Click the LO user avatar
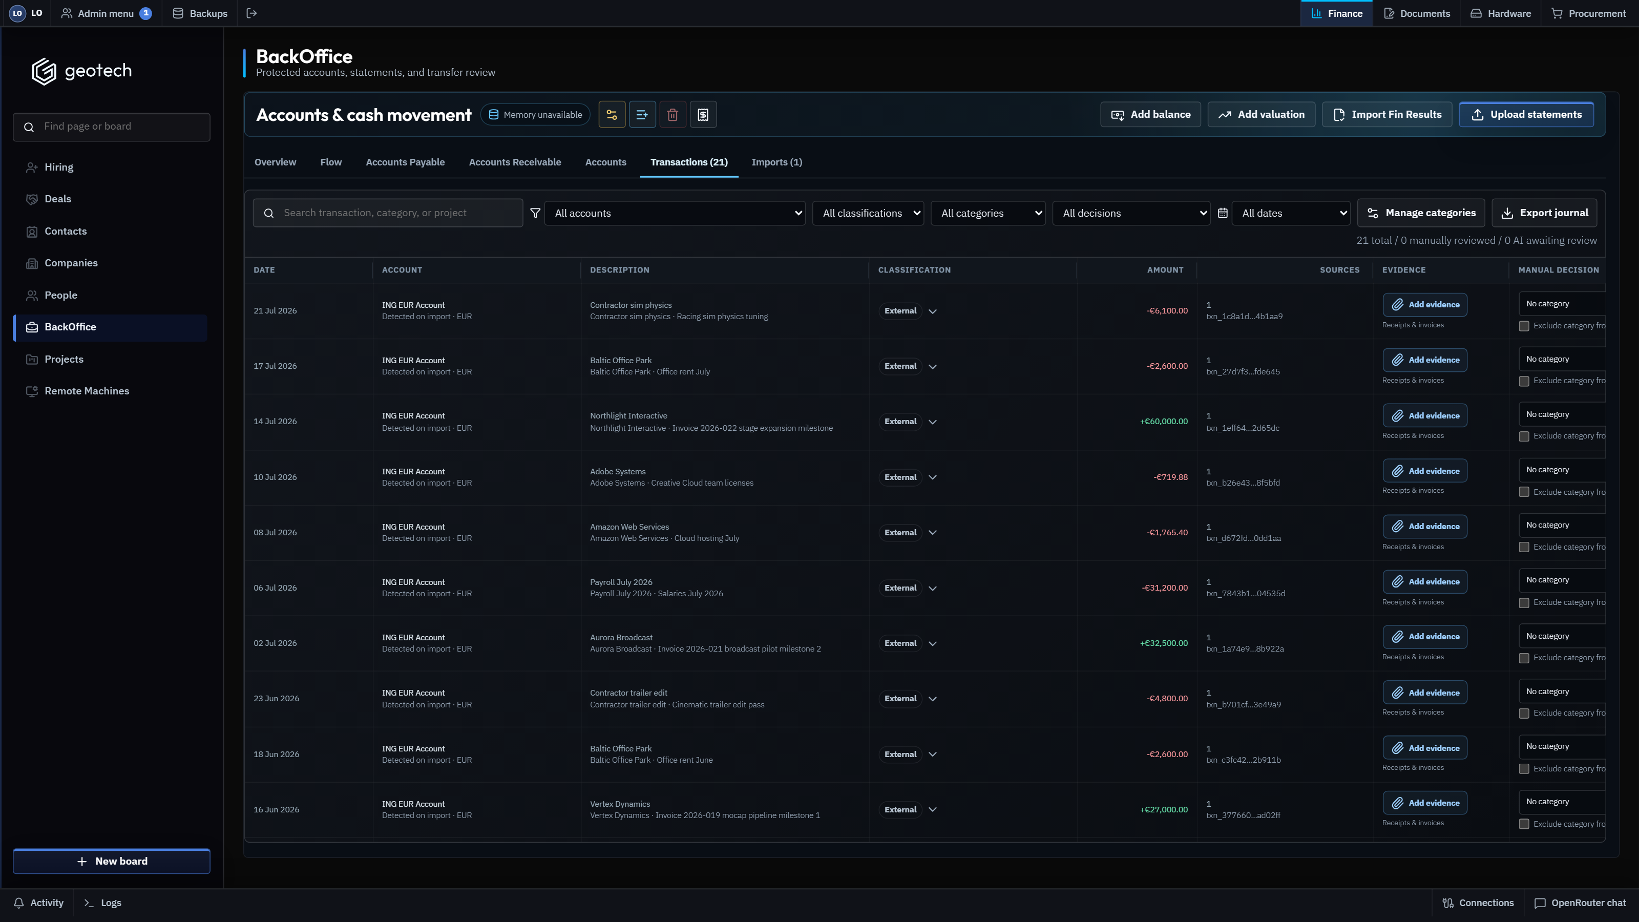This screenshot has height=922, width=1639. pyautogui.click(x=17, y=13)
